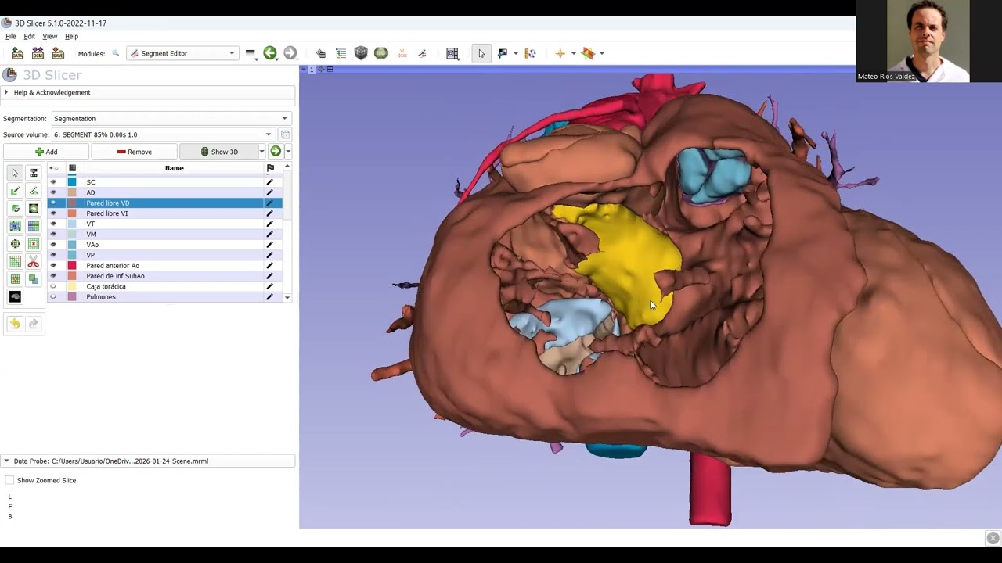Select the Mask volume effect icon
The height and width of the screenshot is (563, 1002).
pos(15,297)
